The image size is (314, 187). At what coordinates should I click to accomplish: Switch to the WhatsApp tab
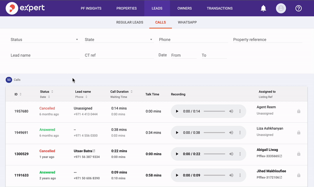pyautogui.click(x=187, y=22)
